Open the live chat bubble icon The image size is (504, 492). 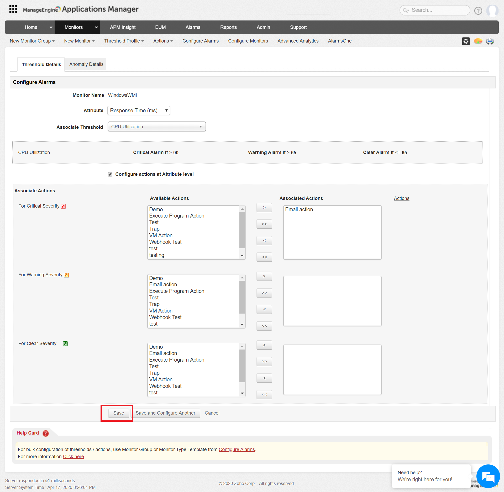(x=488, y=476)
